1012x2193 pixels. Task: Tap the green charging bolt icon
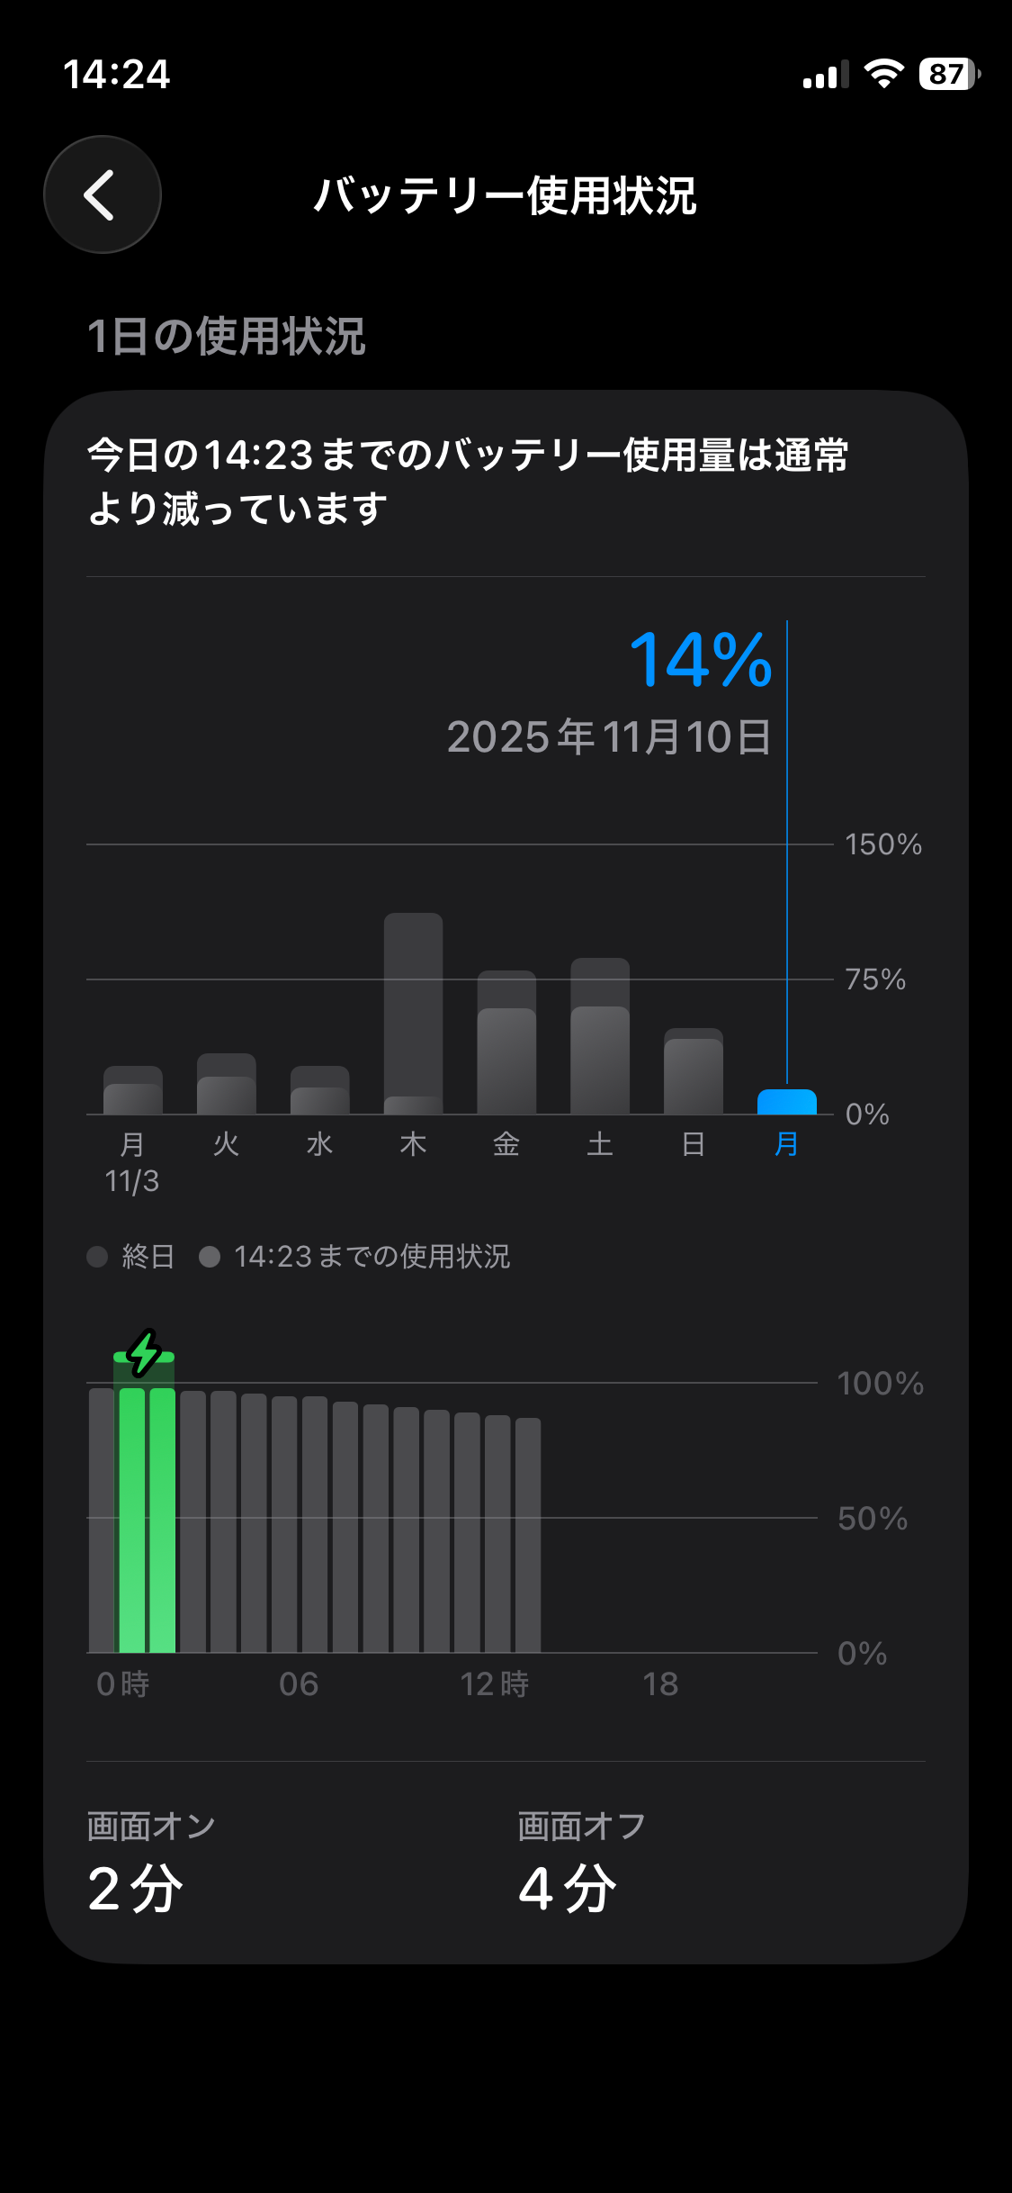144,1353
